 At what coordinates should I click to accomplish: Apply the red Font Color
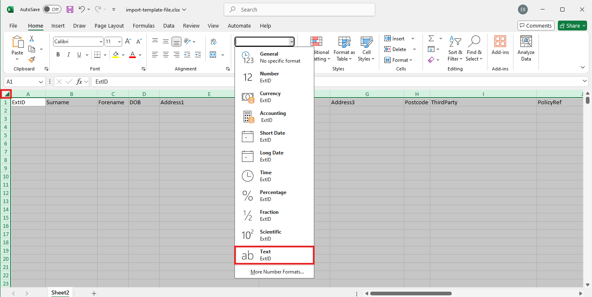(132, 54)
